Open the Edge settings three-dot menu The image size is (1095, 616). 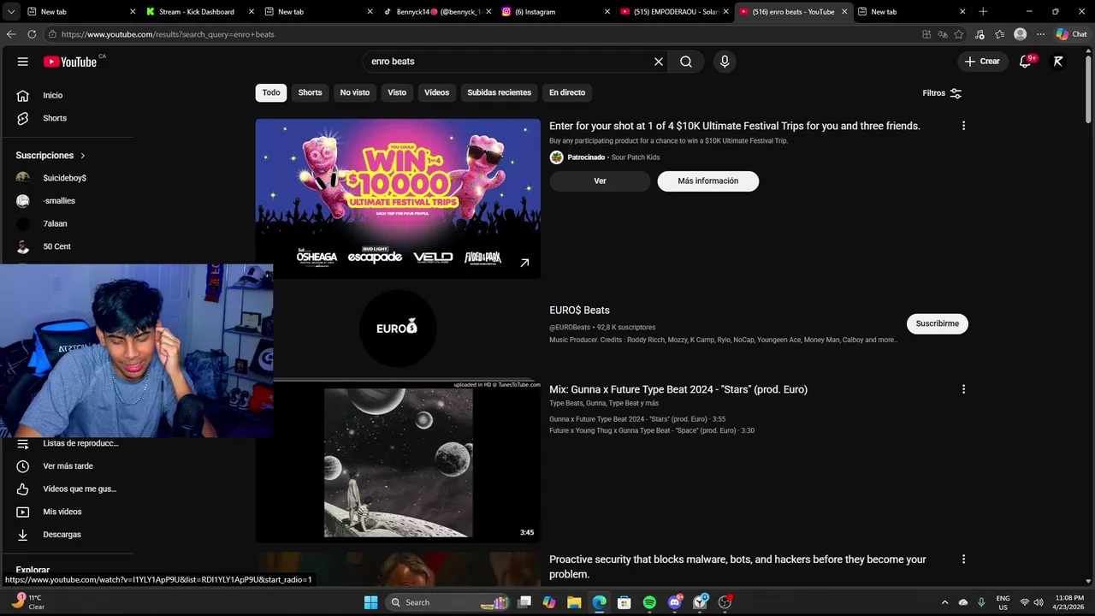pyautogui.click(x=1040, y=34)
